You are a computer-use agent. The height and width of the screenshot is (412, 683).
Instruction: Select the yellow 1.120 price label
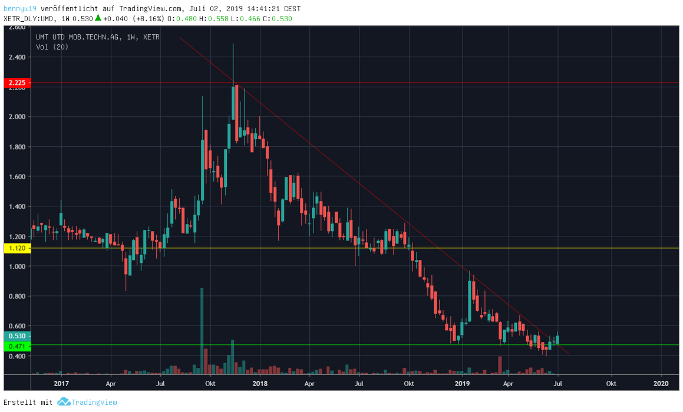point(18,248)
